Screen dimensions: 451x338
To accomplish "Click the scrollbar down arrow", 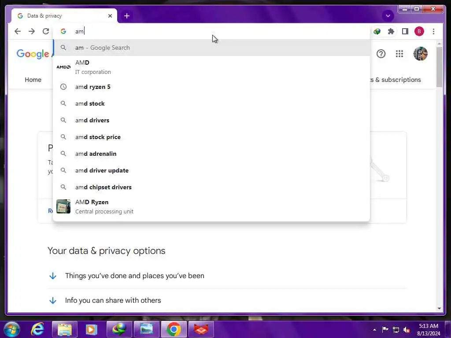I will tap(439, 309).
